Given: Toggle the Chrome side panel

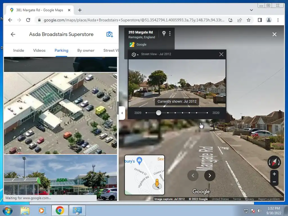Looking at the screenshot, I should pyautogui.click(x=260, y=20).
